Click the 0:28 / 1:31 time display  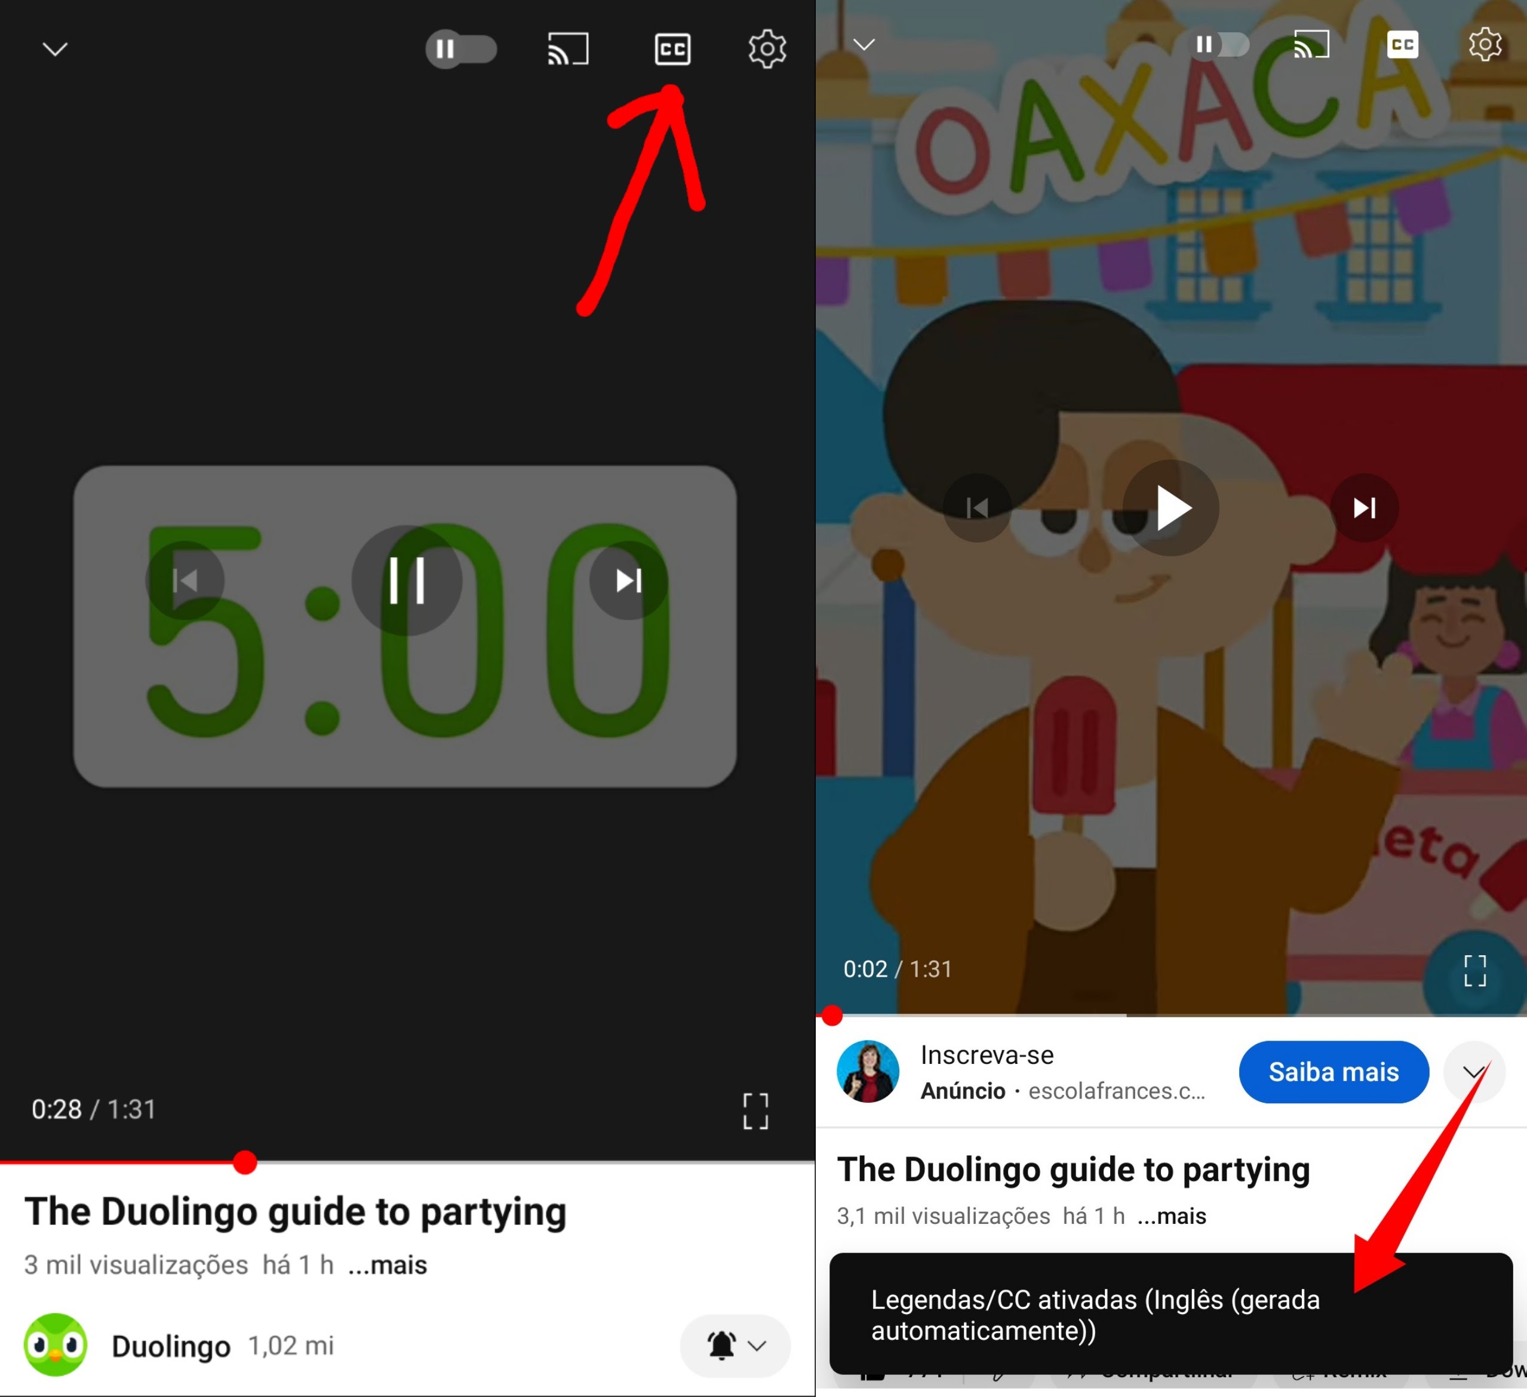93,1109
